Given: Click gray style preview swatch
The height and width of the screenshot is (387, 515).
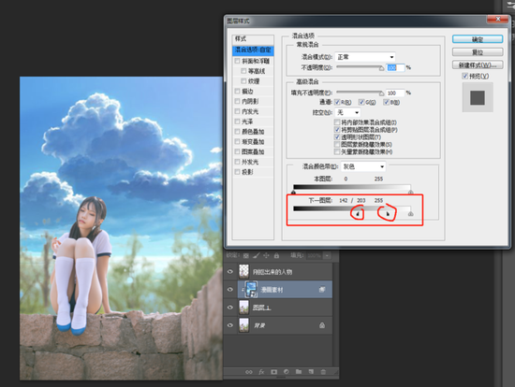Looking at the screenshot, I should pyautogui.click(x=478, y=98).
